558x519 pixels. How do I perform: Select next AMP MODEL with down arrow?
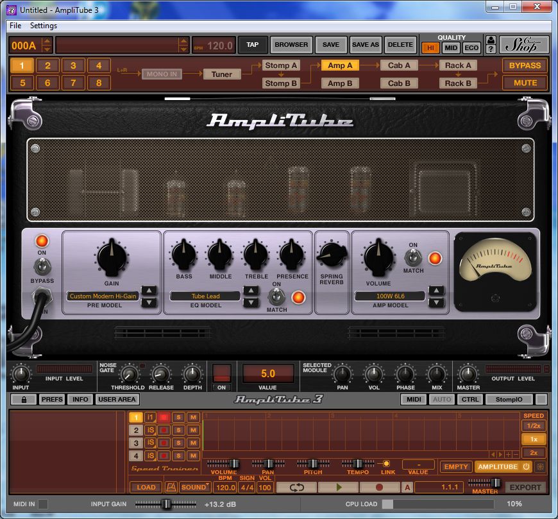(x=436, y=303)
